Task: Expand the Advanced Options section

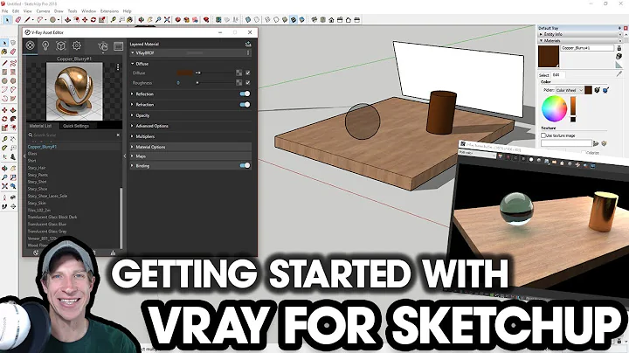Action: [133, 126]
